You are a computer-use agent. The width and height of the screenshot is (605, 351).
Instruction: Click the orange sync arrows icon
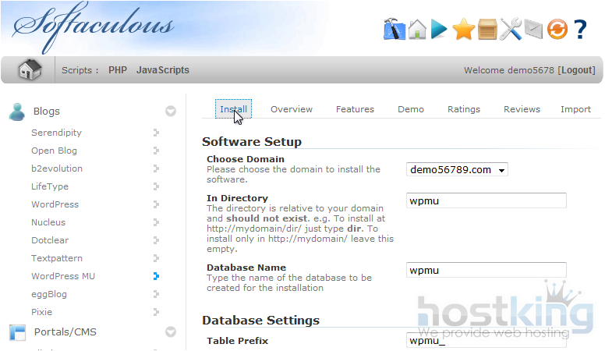tap(557, 30)
